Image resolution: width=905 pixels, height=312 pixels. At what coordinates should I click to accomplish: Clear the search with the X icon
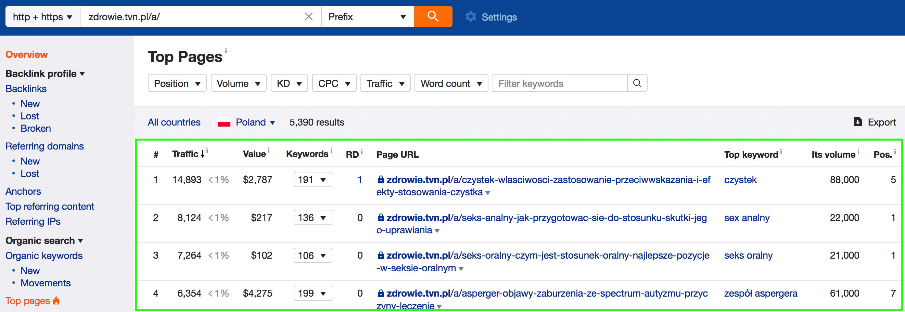click(x=308, y=16)
